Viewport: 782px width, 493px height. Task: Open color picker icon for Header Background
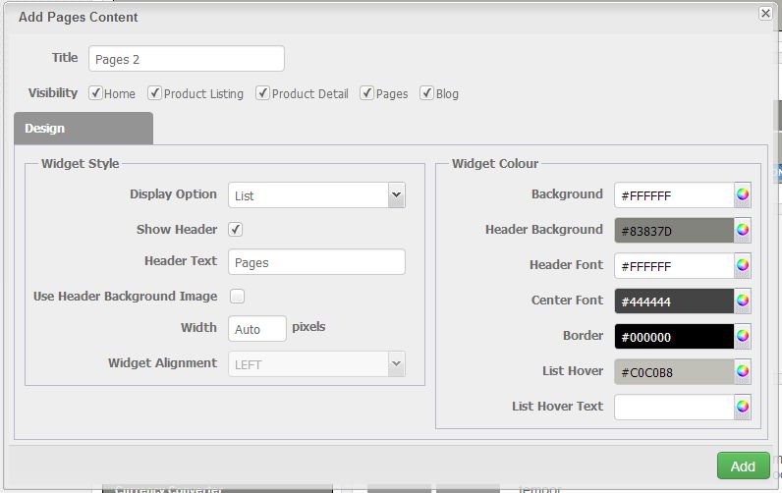(743, 230)
